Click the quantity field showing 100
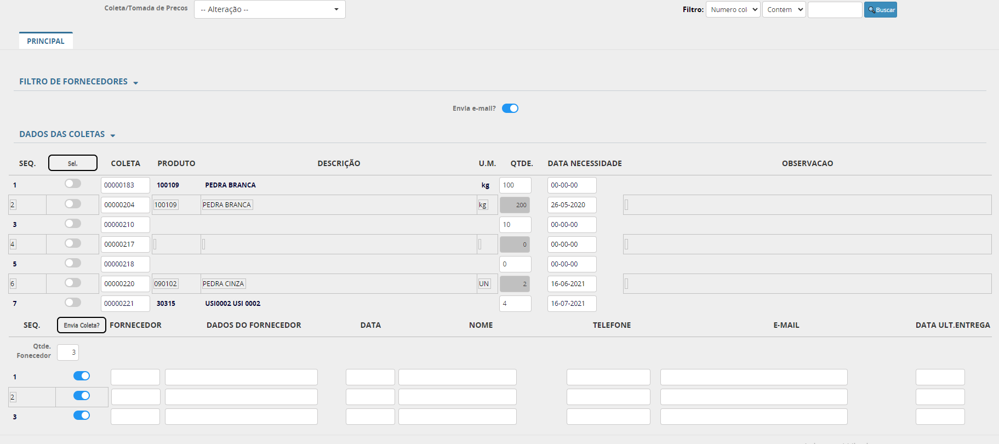This screenshot has width=999, height=444. [x=515, y=185]
